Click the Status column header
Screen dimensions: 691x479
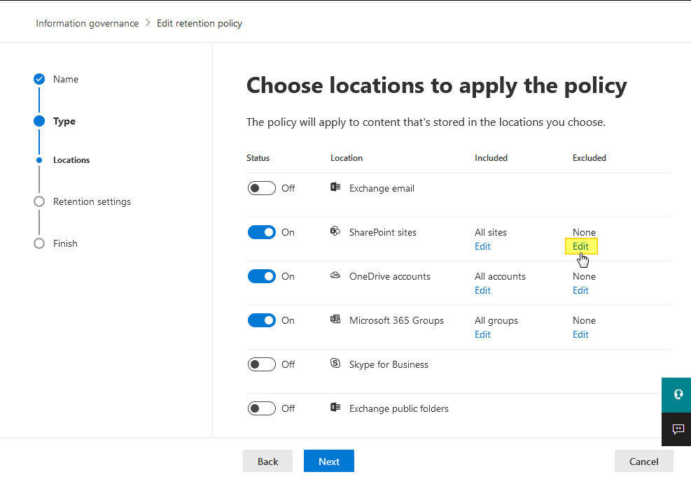[x=258, y=158]
